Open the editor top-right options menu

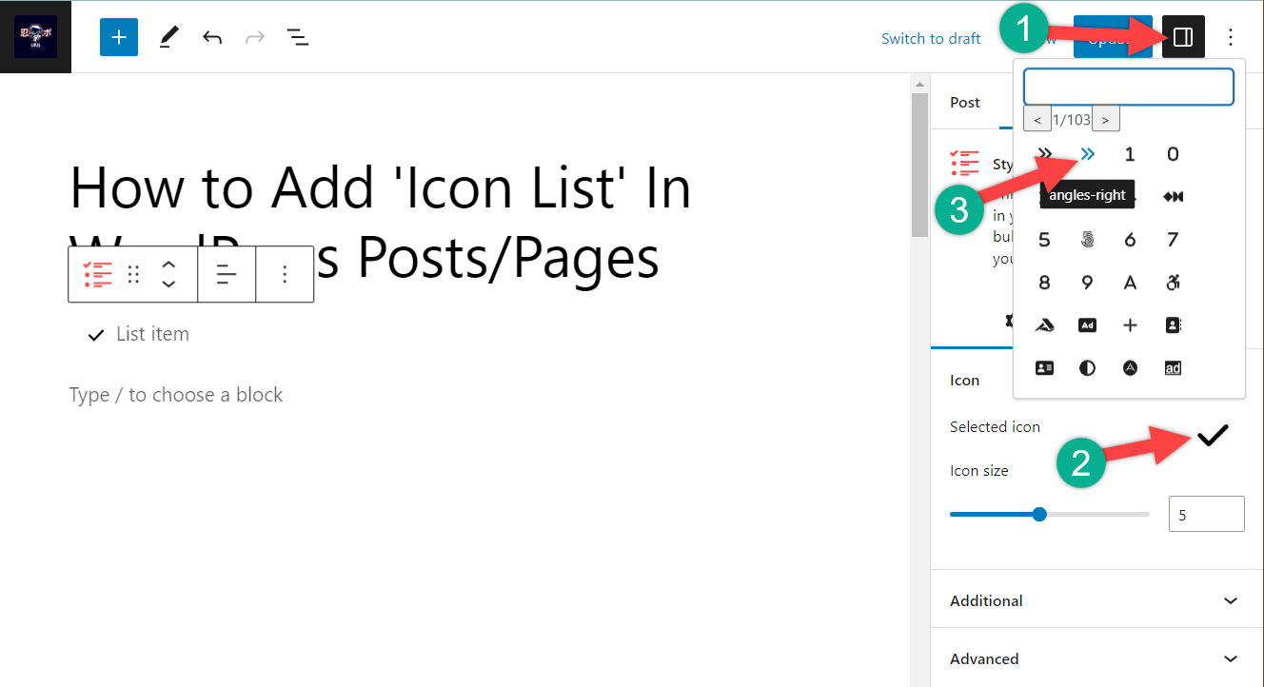click(x=1231, y=37)
